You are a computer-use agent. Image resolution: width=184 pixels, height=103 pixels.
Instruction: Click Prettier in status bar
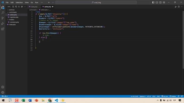click(x=172, y=96)
